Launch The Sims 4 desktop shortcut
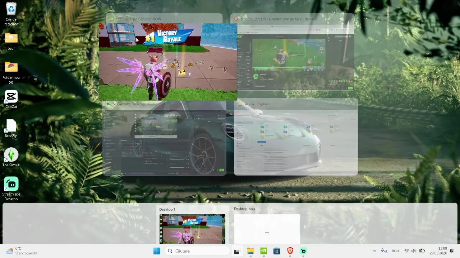Screen dimensions: 460x258 pyautogui.click(x=11, y=158)
